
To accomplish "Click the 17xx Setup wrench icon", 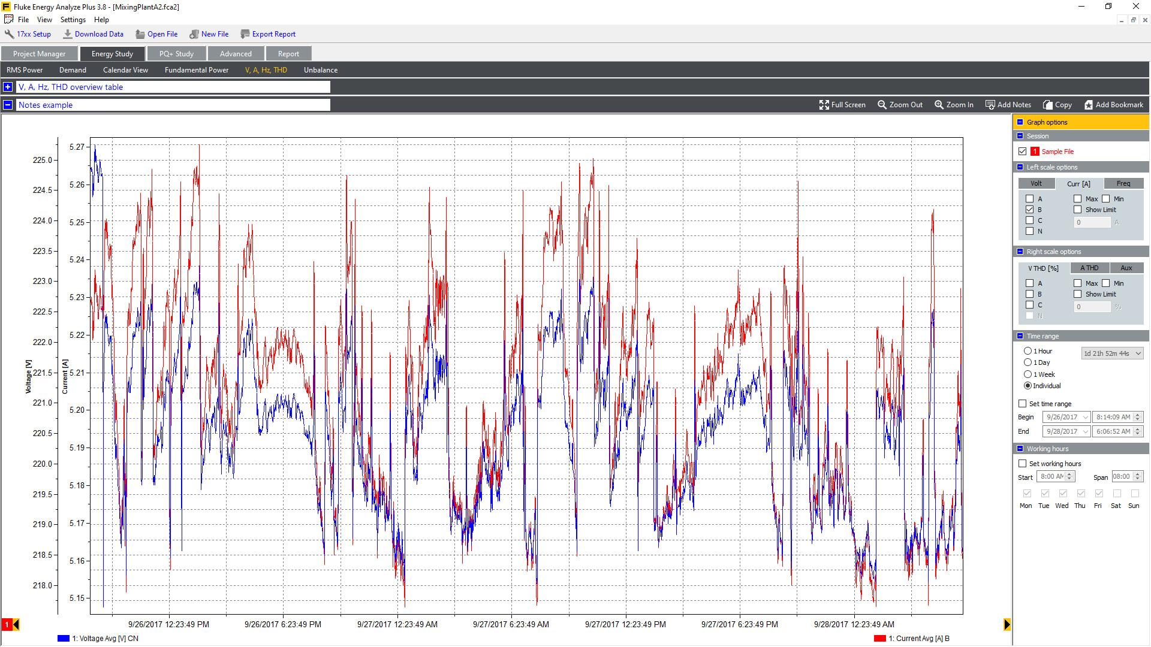I will tap(9, 34).
